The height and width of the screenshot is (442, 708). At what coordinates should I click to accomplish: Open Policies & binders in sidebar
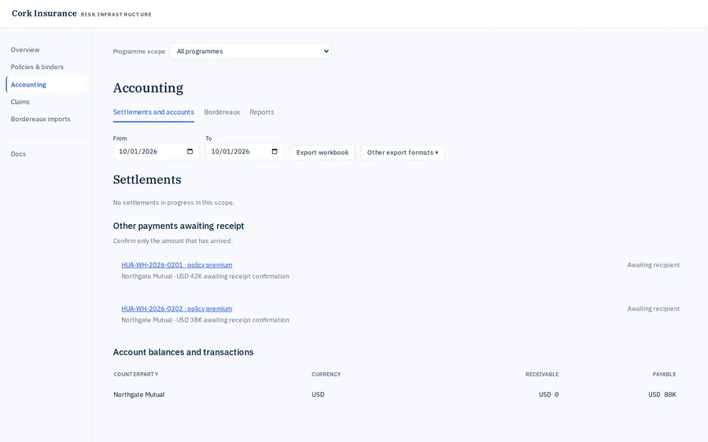[x=37, y=67]
